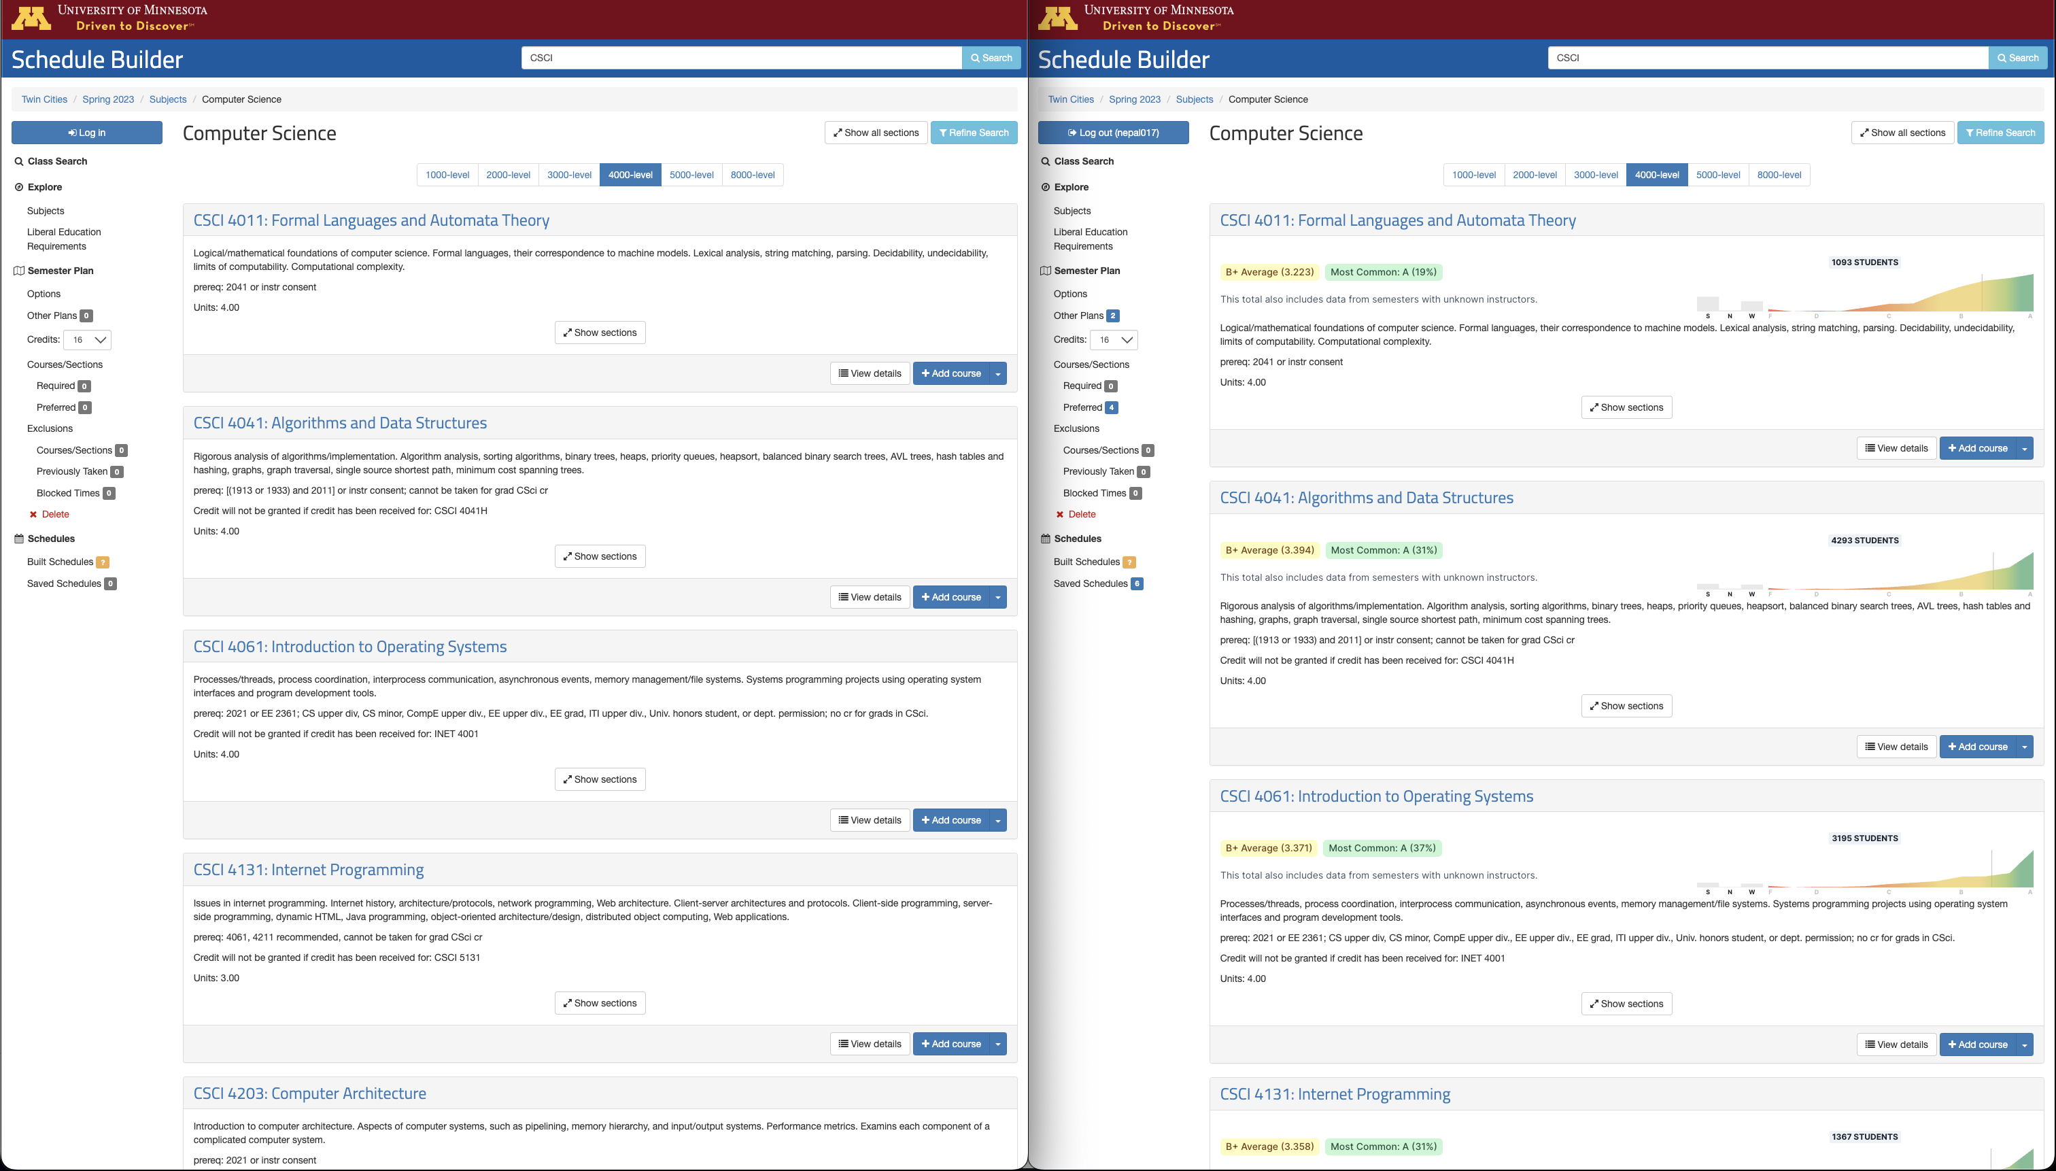
Task: Click Show all sections in left window
Action: tap(876, 133)
